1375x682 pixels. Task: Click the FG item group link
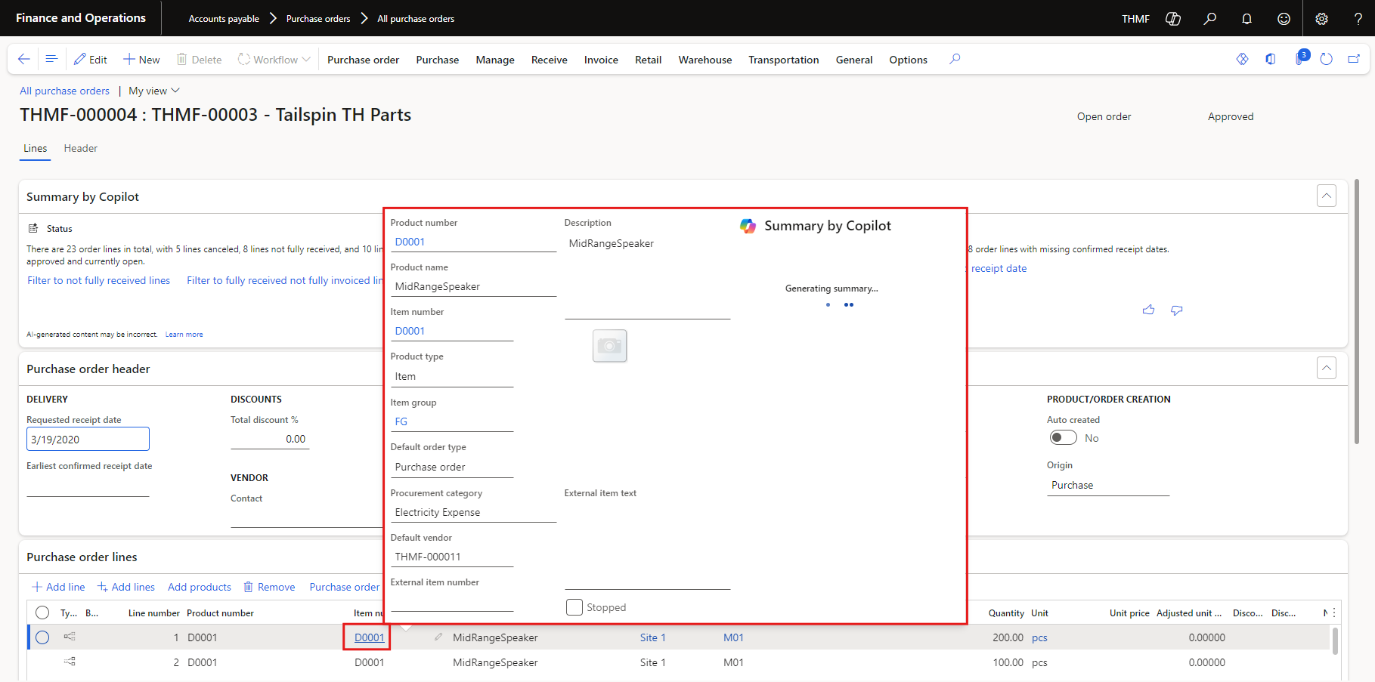(x=401, y=421)
